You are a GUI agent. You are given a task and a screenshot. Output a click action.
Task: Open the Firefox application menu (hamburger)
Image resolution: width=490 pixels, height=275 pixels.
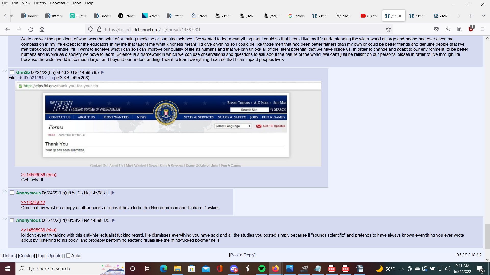[482, 29]
